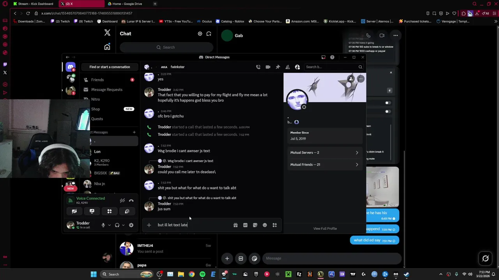The image size is (499, 280).
Task: Go to X home icon
Action: [107, 47]
